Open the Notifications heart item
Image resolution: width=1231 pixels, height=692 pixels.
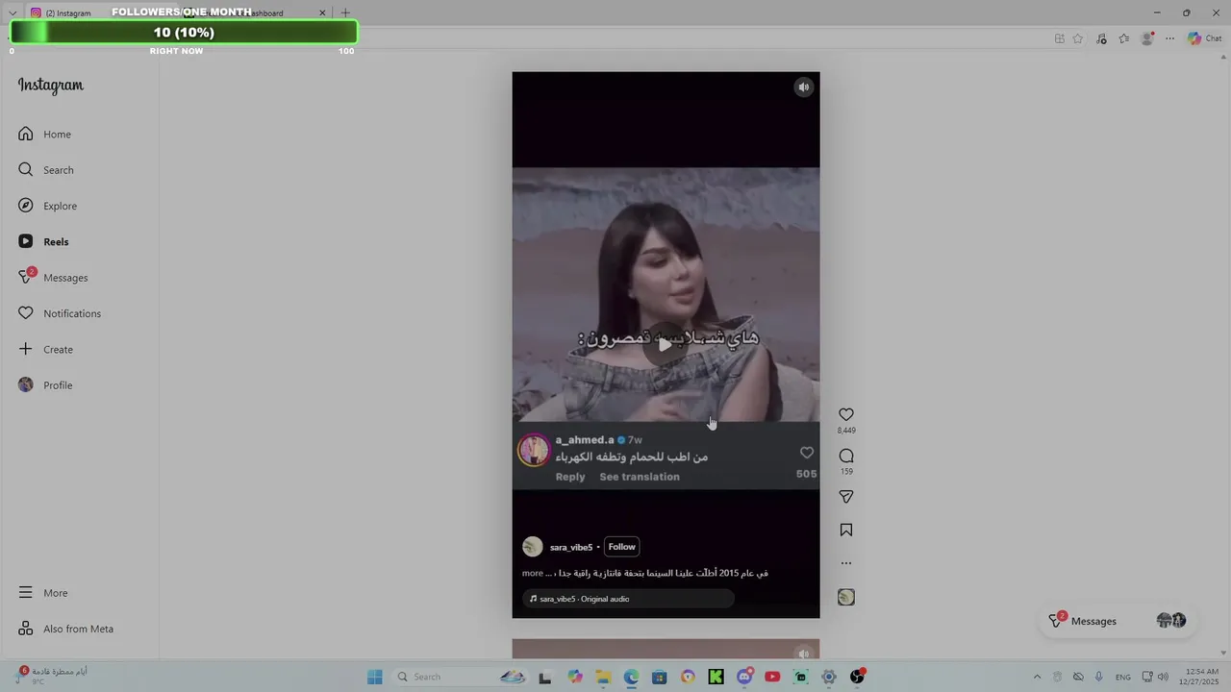pos(59,313)
